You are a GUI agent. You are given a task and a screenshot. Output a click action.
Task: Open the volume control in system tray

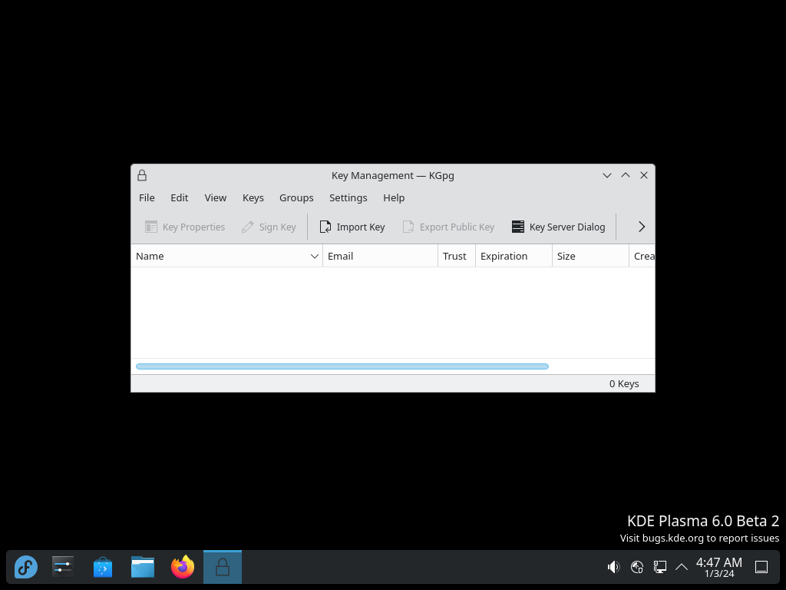[613, 567]
